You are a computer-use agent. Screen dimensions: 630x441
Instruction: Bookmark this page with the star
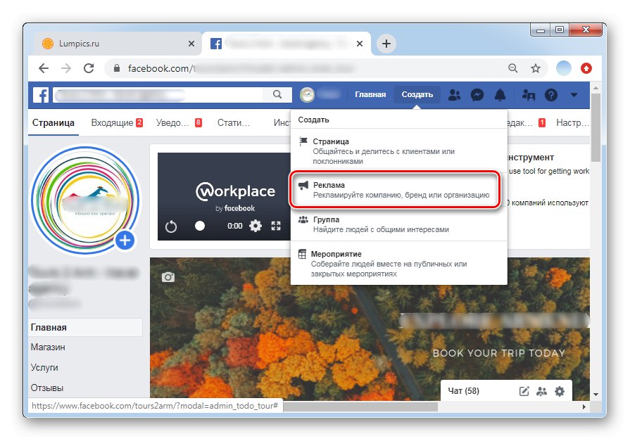(535, 68)
